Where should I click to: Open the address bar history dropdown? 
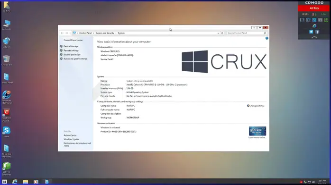coord(218,33)
